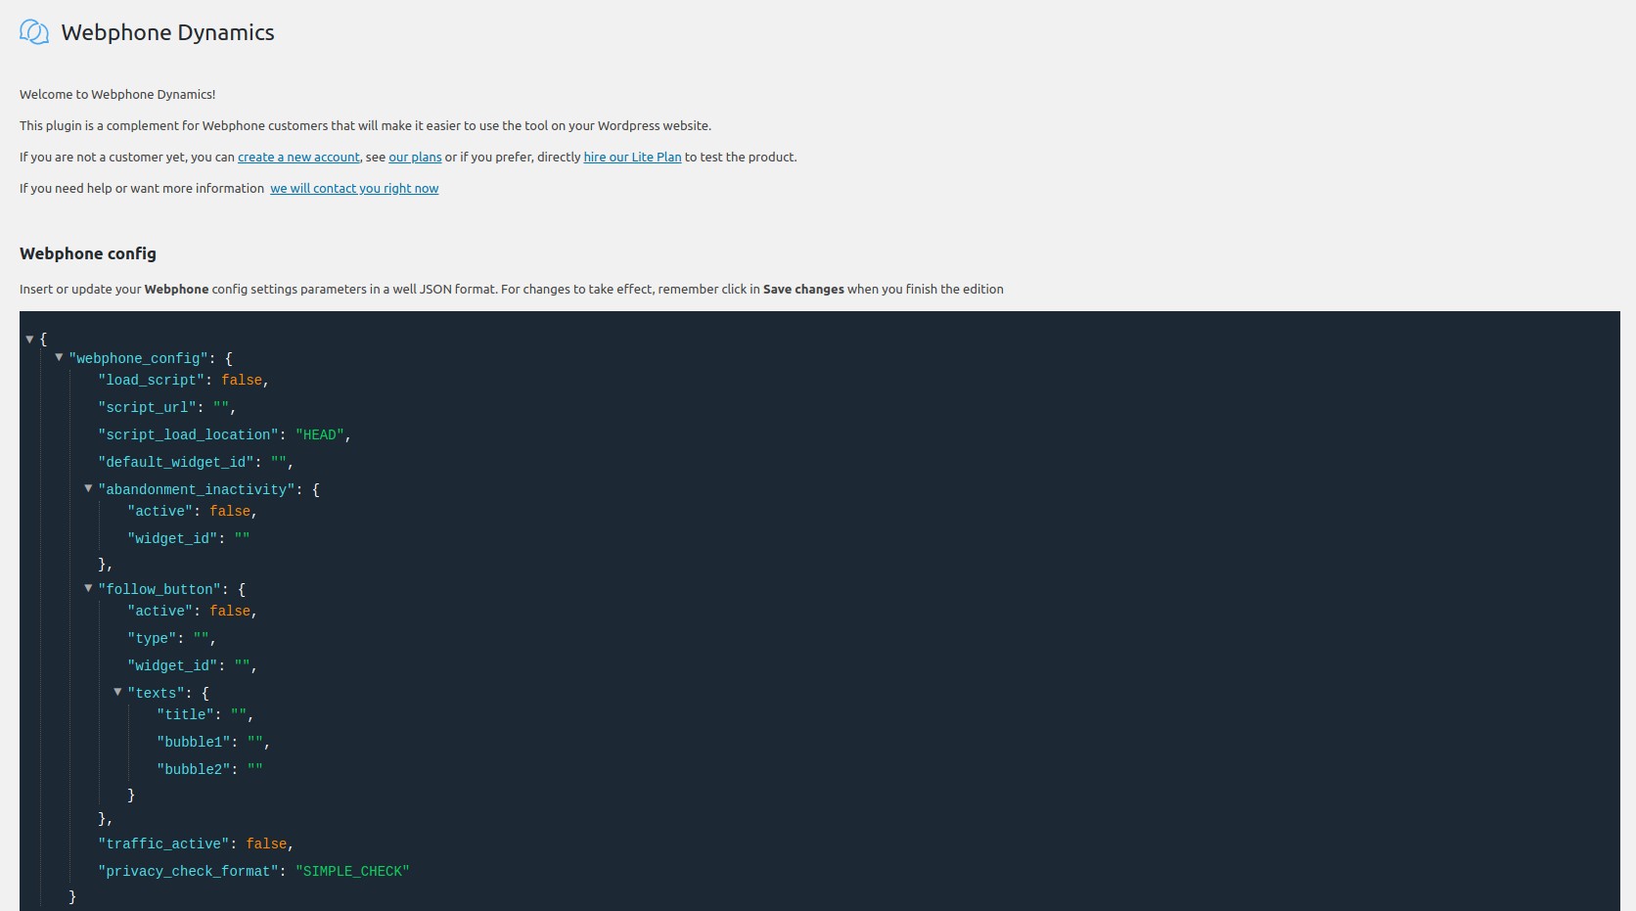Collapse the "webphone_config" node

coord(59,358)
